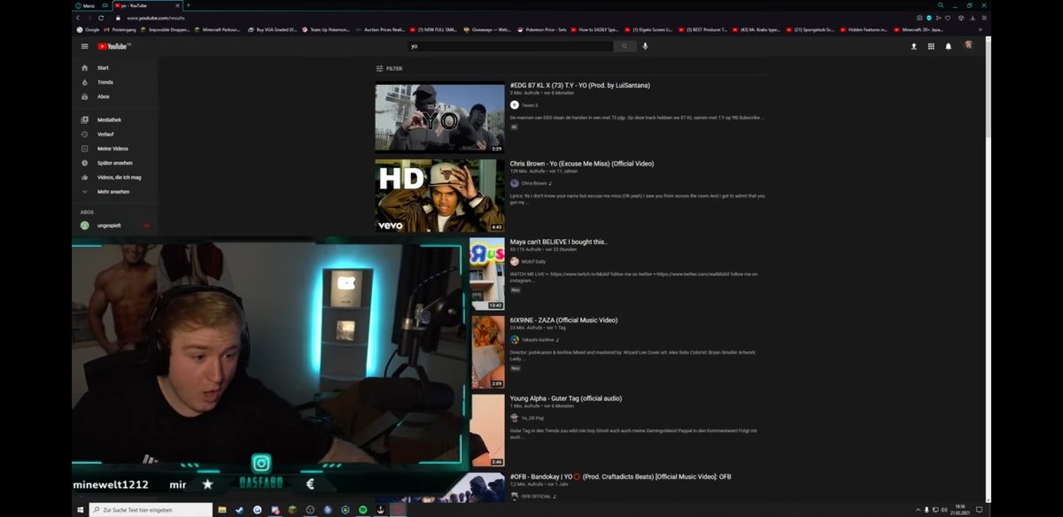The height and width of the screenshot is (517, 1063).
Task: Open the notifications bell
Action: [948, 46]
